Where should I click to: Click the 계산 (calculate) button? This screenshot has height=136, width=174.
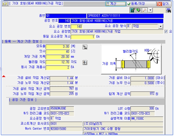click(x=116, y=4)
